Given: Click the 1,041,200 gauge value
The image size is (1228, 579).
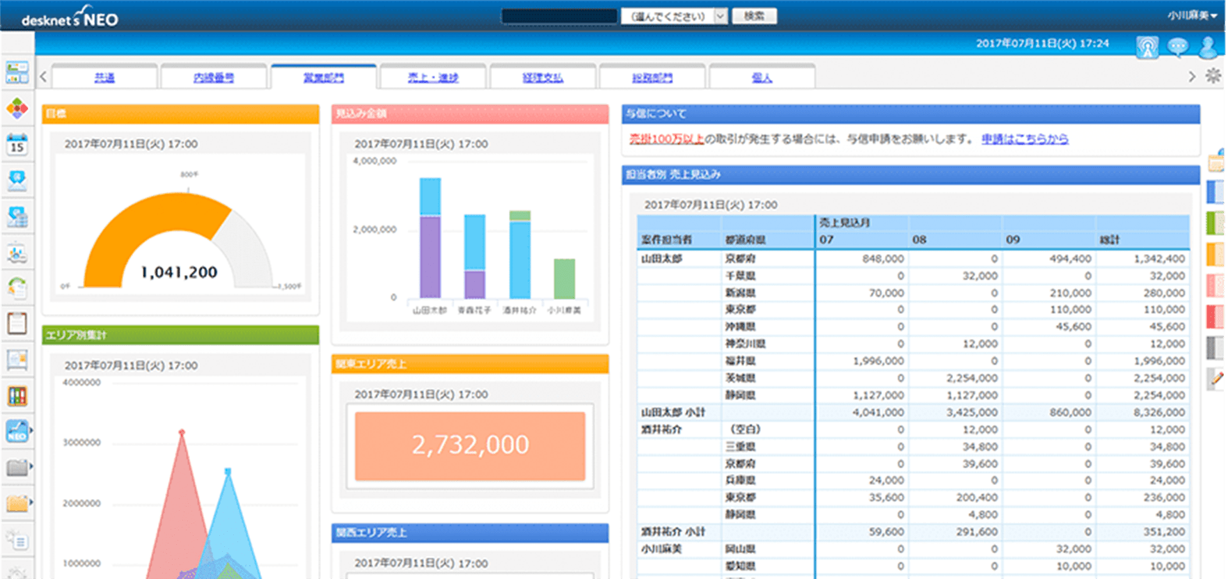Looking at the screenshot, I should coord(180,272).
